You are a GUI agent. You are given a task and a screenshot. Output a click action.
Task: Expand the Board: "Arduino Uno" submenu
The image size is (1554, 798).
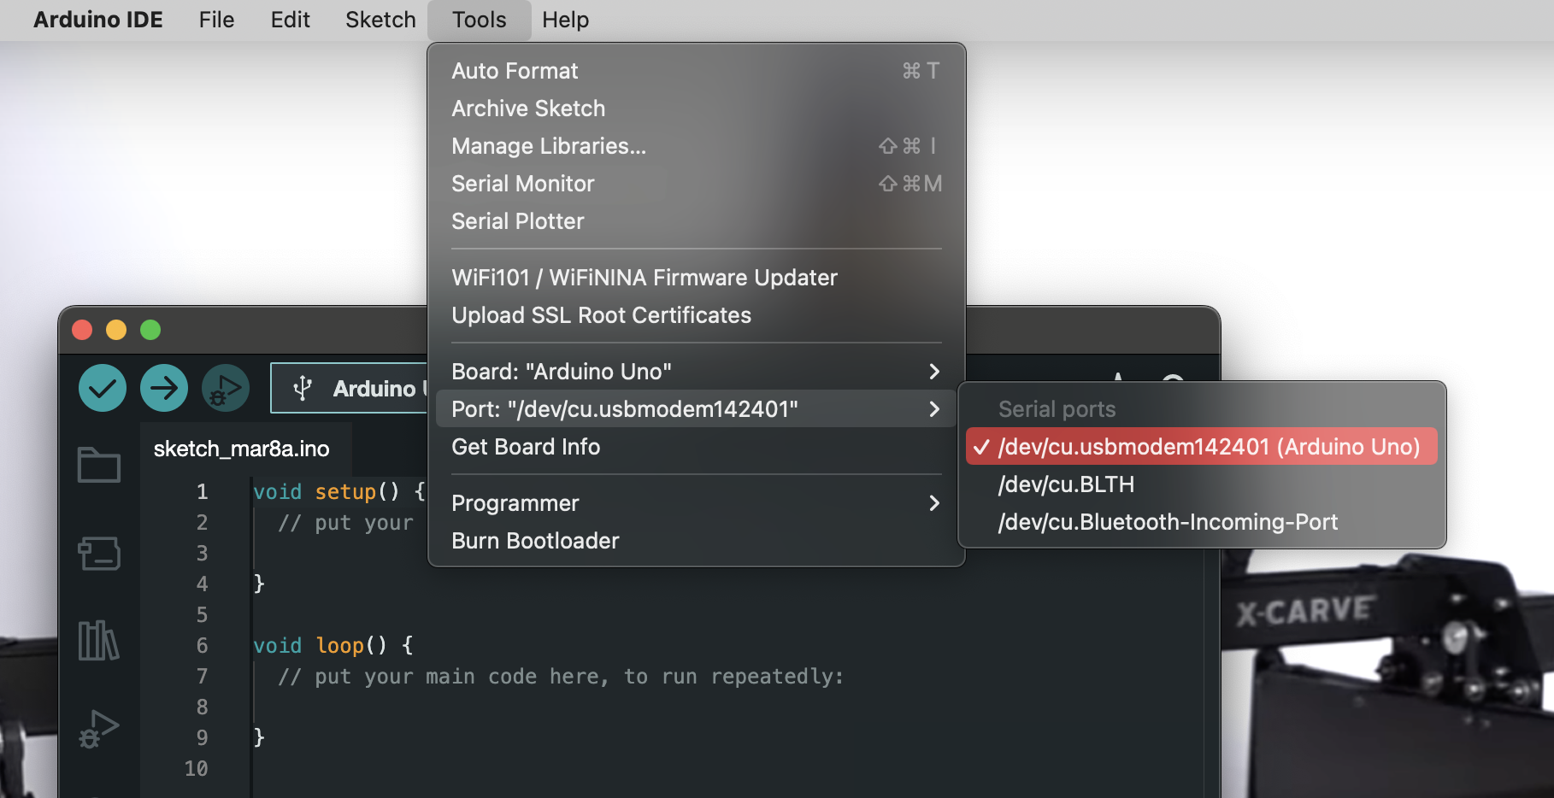point(696,372)
